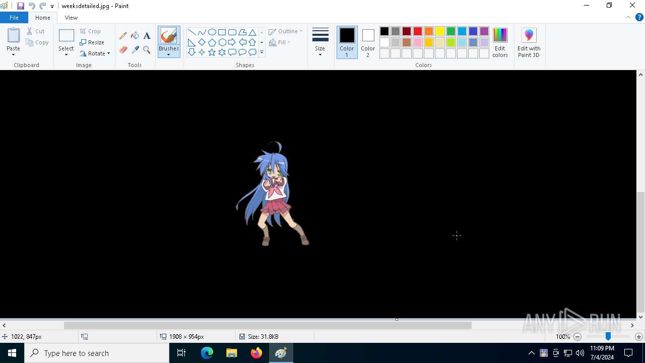This screenshot has height=363, width=645.
Task: Click the Save icon in title bar
Action: coord(21,6)
